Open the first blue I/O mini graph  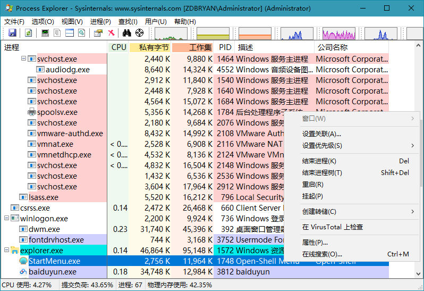297,34
